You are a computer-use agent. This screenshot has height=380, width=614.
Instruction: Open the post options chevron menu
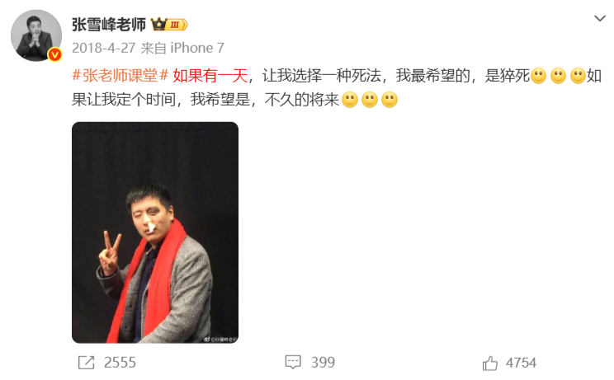(x=599, y=18)
